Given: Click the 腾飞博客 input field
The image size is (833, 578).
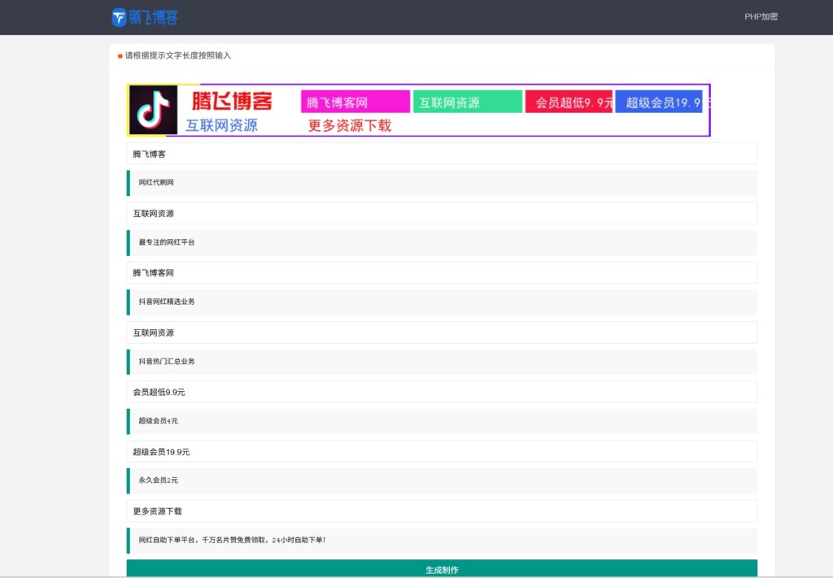Looking at the screenshot, I should (442, 153).
